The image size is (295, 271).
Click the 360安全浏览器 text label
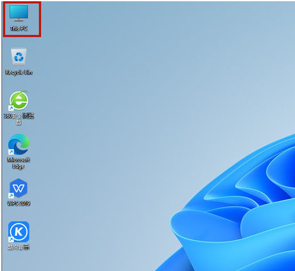(19, 119)
